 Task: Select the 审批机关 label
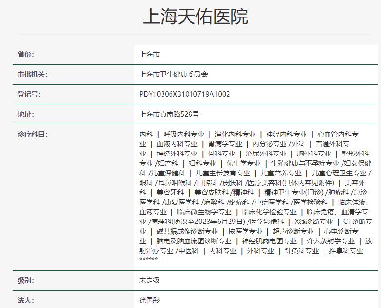(33, 74)
